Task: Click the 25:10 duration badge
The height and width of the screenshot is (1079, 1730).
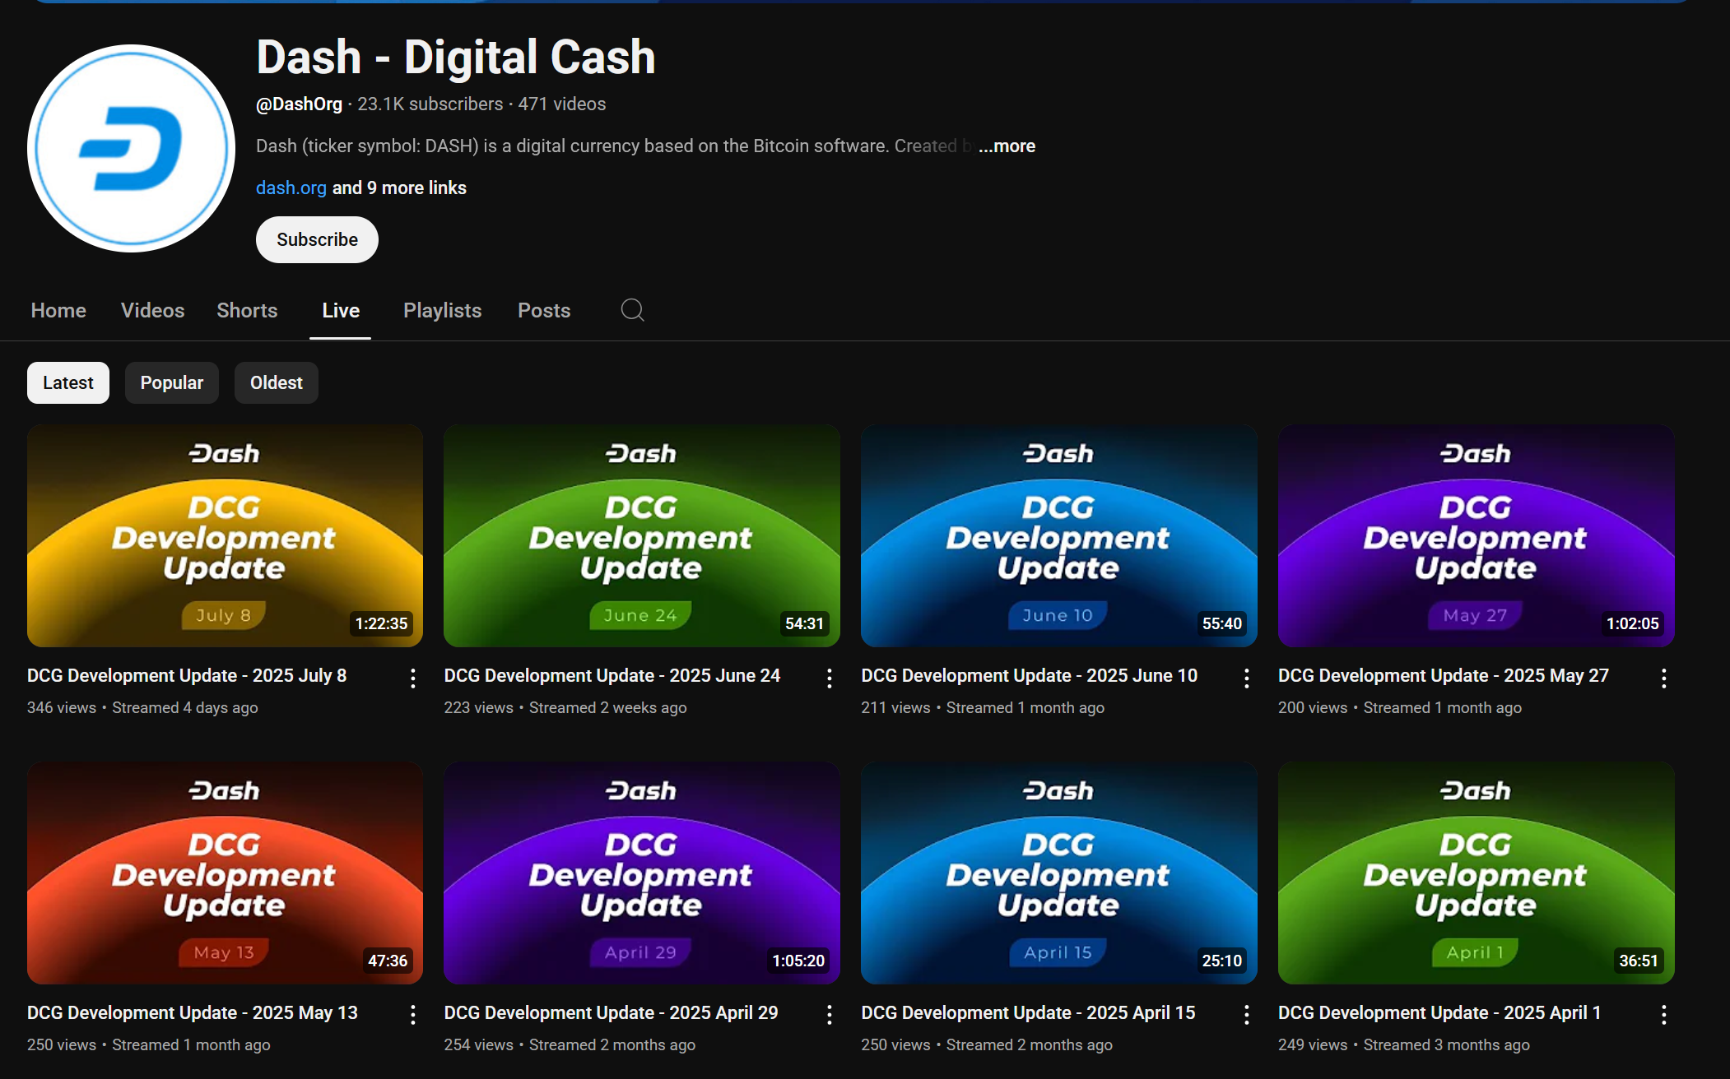Action: 1221,961
